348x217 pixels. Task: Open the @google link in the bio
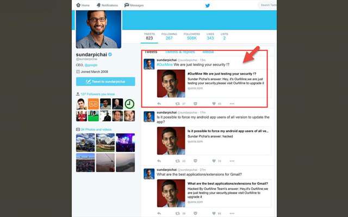pos(90,64)
